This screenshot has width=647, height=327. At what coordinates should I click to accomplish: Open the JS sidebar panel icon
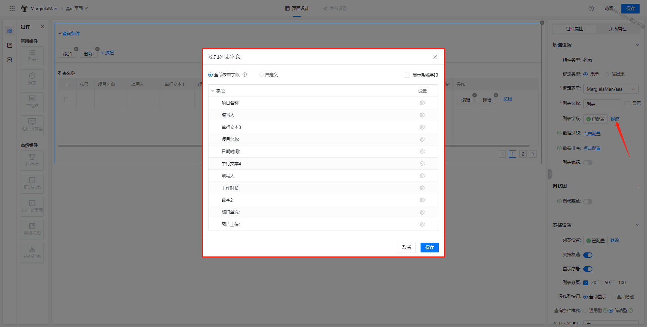pyautogui.click(x=10, y=45)
